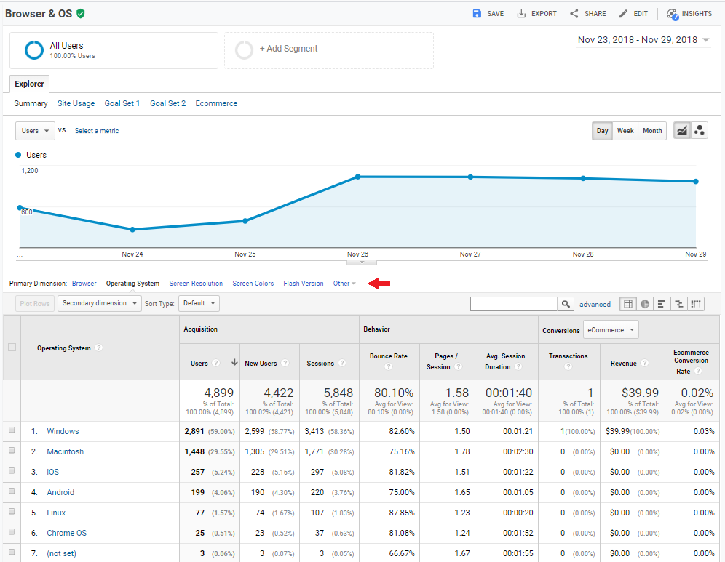Switch to the Site Usage tab
The width and height of the screenshot is (725, 562).
[x=76, y=103]
